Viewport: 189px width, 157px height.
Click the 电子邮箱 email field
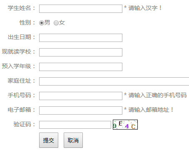click(x=81, y=110)
